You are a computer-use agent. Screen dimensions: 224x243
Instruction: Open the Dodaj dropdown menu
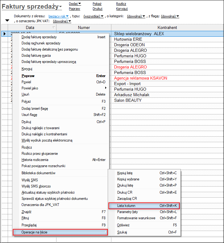point(75,4)
